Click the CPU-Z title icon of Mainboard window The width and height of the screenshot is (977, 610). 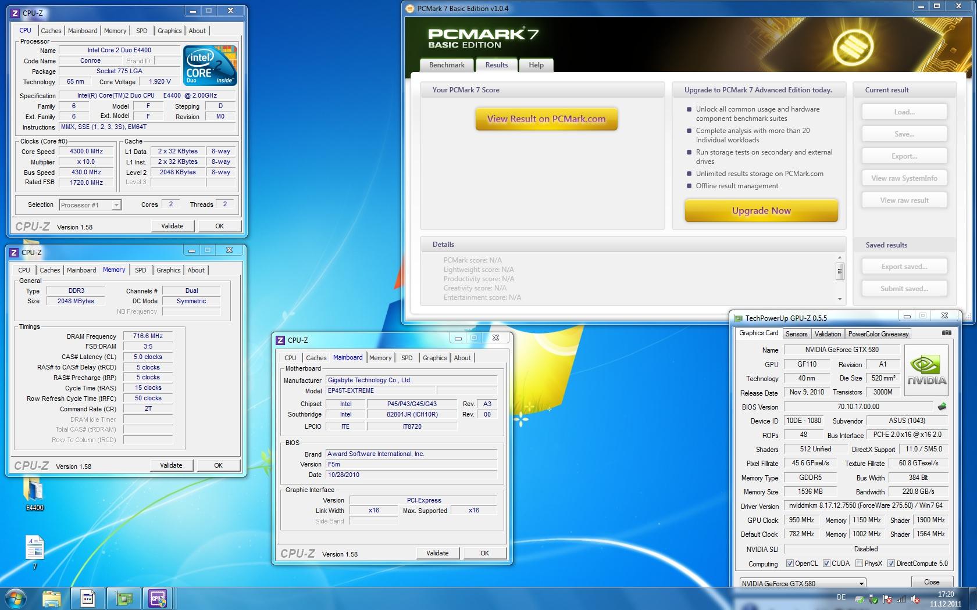pyautogui.click(x=280, y=340)
